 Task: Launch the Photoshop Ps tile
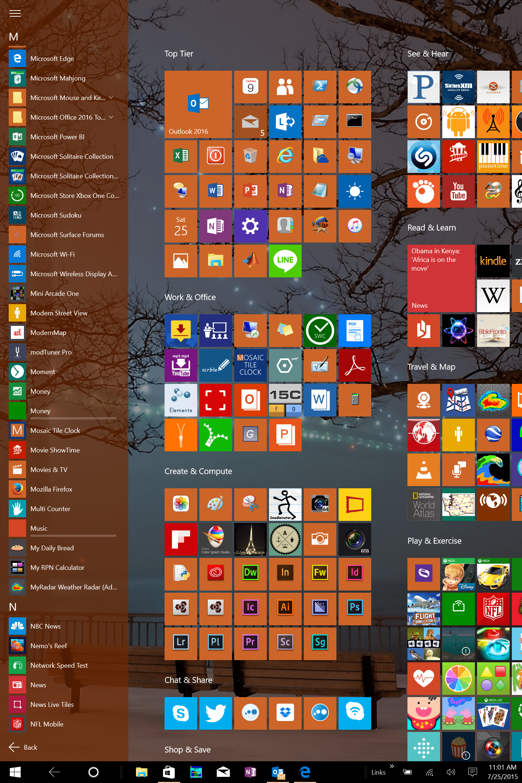[355, 609]
